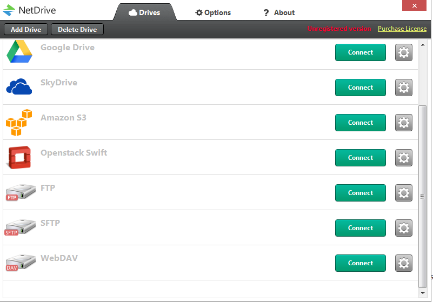This screenshot has height=302, width=433.
Task: Click the Amazon S3 orange cubes icon
Action: (19, 123)
